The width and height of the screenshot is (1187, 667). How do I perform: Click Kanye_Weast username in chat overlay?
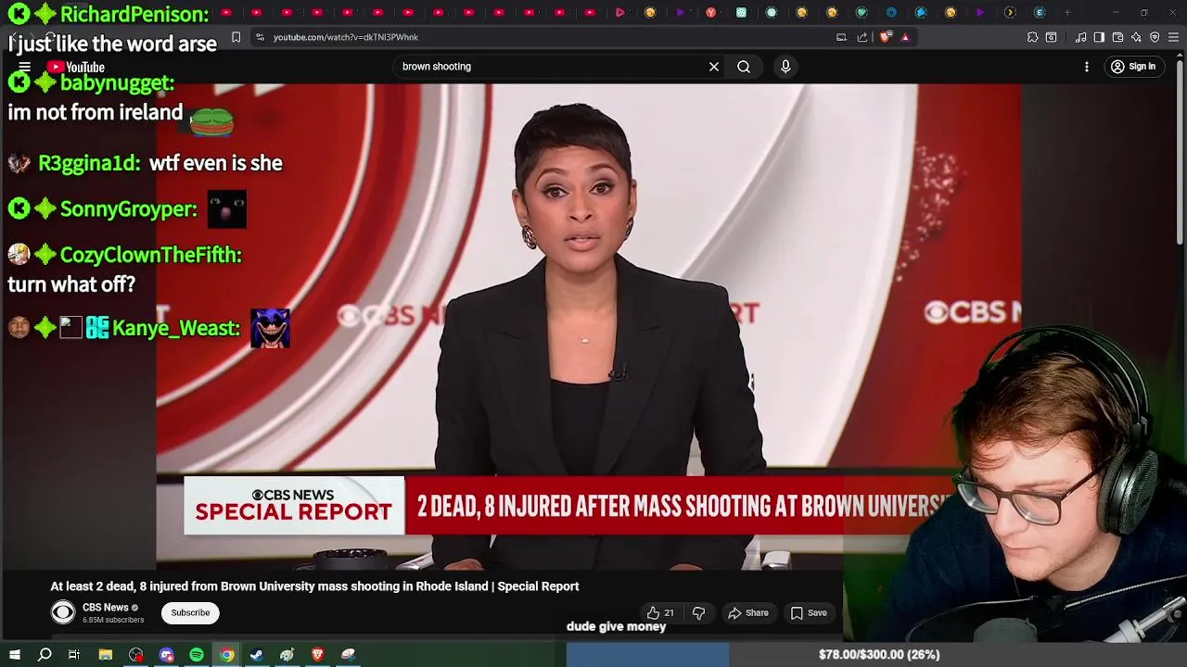pyautogui.click(x=175, y=328)
